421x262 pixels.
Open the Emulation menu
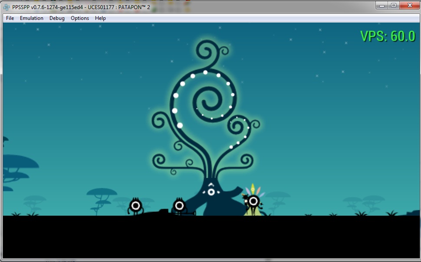click(x=32, y=18)
